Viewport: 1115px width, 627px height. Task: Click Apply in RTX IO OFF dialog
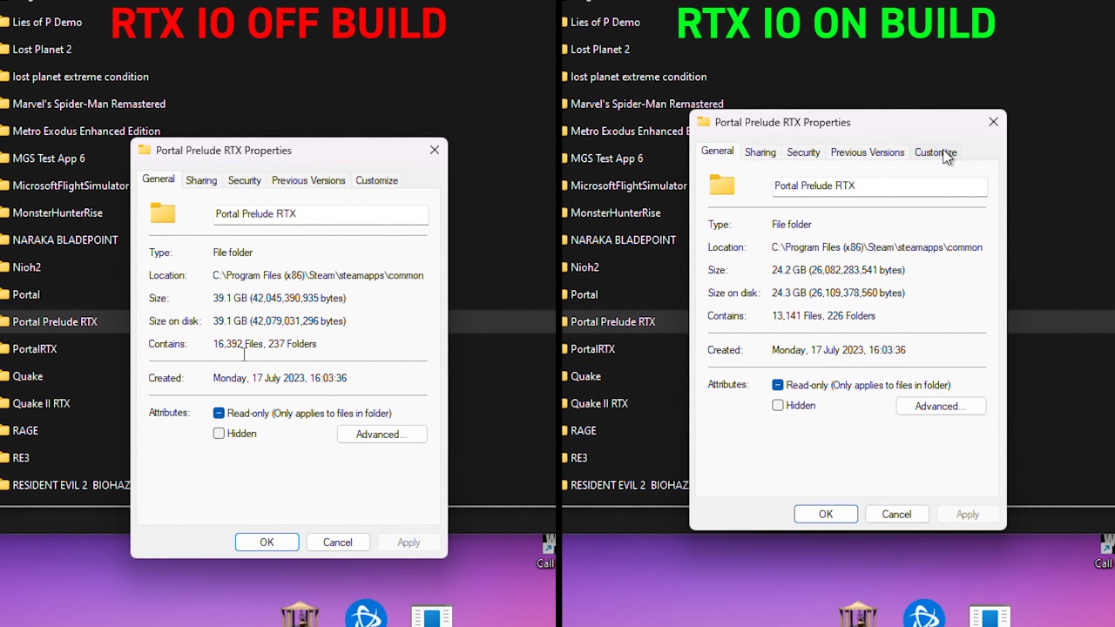[409, 543]
